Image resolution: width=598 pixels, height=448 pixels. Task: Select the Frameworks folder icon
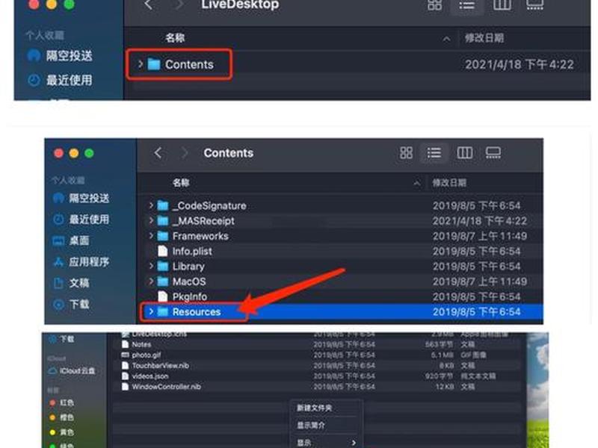[163, 236]
